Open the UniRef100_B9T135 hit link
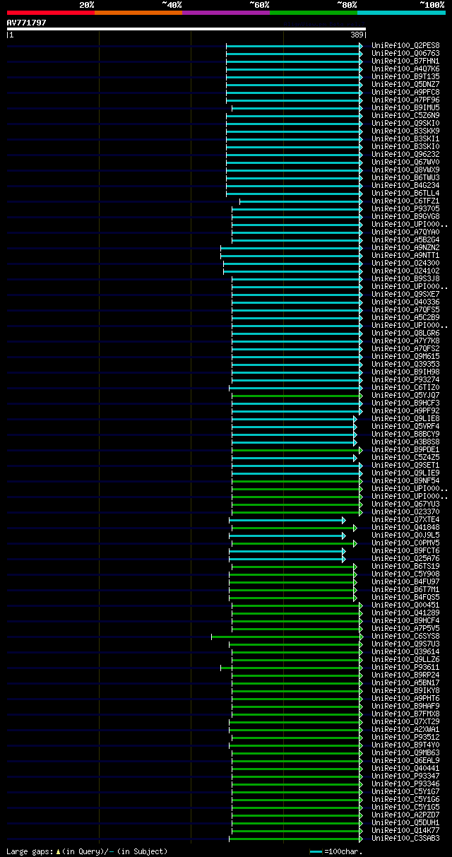The image size is (452, 857). point(405,77)
